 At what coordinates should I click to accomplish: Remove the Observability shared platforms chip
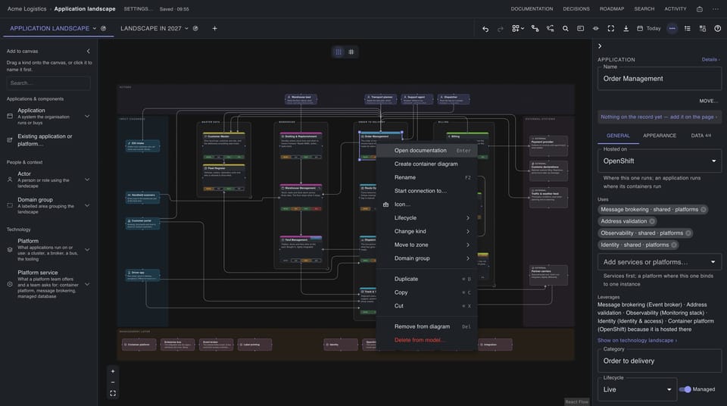(688, 233)
